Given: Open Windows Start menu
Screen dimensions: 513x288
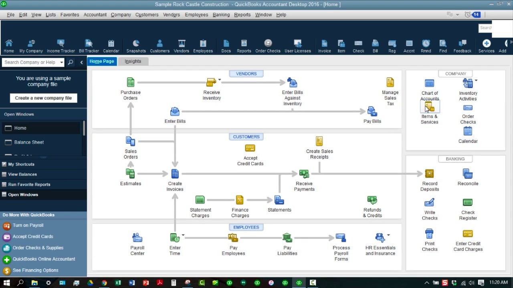Looking at the screenshot, I should click(6, 283).
